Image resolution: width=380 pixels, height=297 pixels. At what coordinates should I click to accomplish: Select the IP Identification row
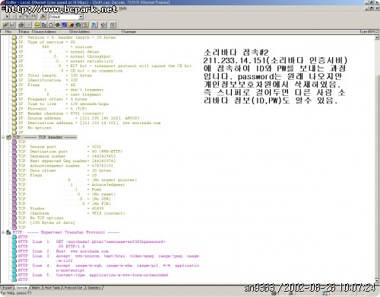48,80
